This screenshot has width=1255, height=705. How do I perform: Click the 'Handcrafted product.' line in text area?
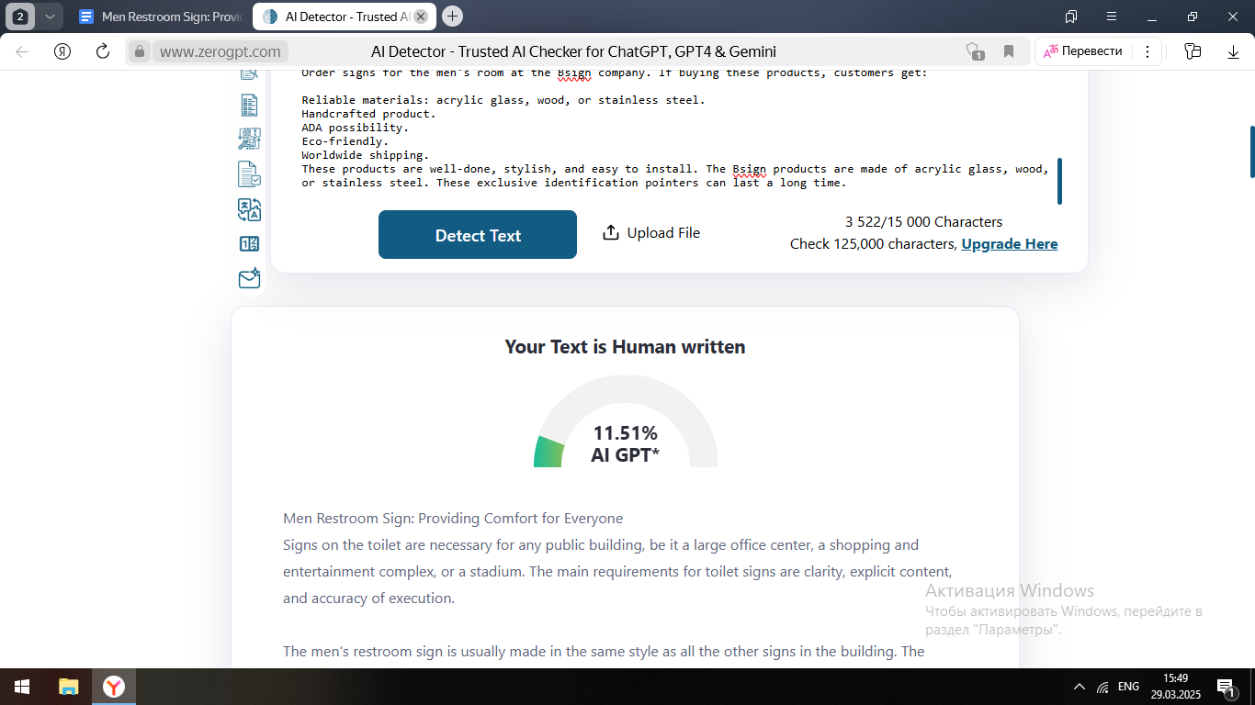(368, 114)
